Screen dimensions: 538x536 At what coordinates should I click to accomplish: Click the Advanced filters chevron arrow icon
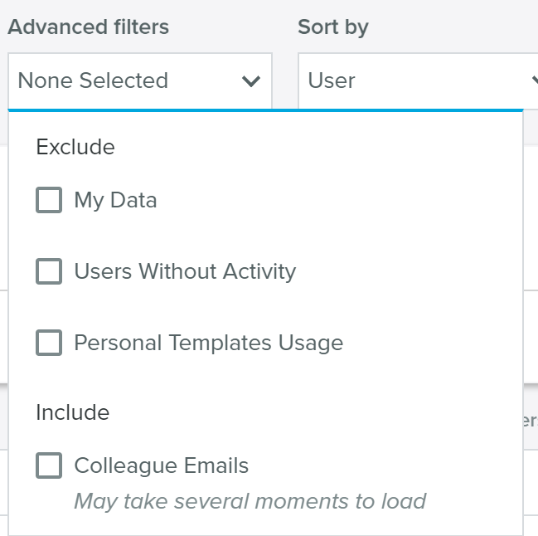(x=251, y=81)
